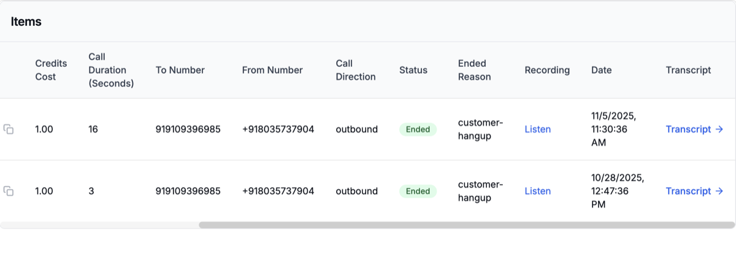Click the Status column header

(x=413, y=70)
